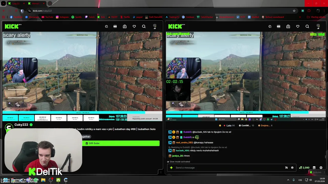Screen dimensions: 328x184
Task: Open the profile avatar in right Kick header
Action: point(318,26)
